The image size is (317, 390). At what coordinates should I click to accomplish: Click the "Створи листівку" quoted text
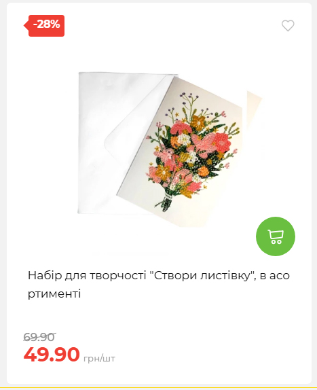tap(202, 276)
